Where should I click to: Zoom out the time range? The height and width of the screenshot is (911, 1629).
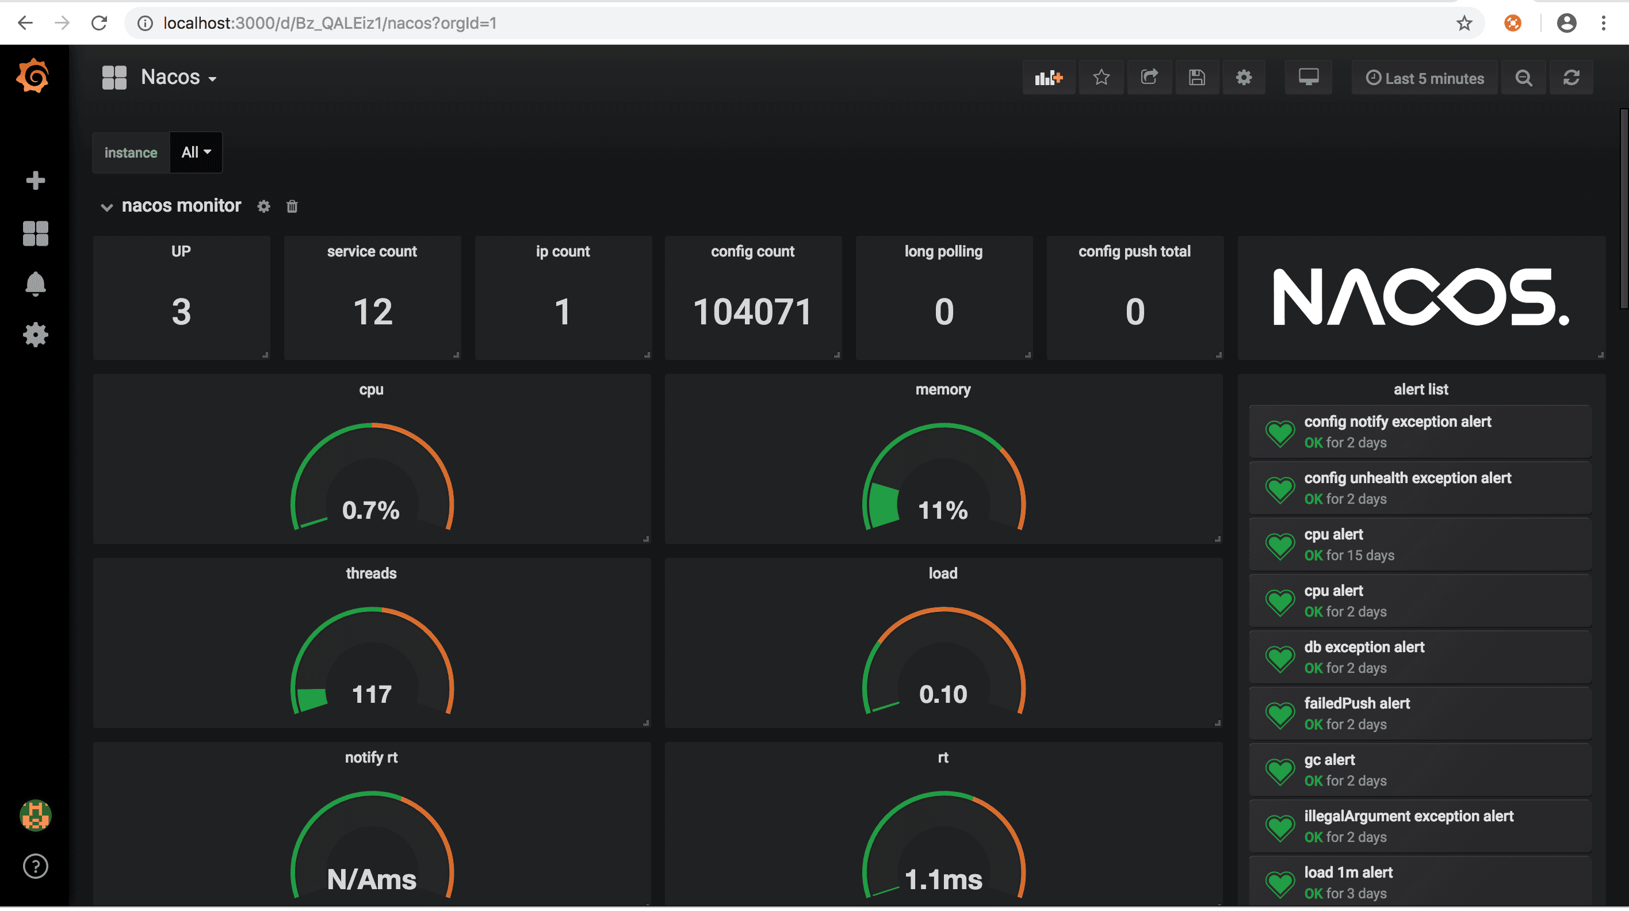coord(1524,78)
